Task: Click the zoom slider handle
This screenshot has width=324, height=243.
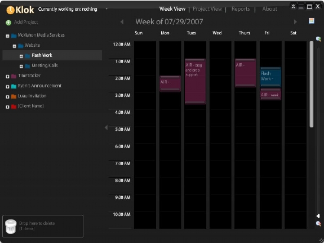Action: 318,216
